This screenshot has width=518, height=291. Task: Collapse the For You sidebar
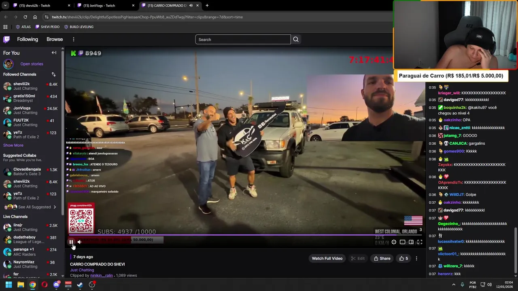54,53
